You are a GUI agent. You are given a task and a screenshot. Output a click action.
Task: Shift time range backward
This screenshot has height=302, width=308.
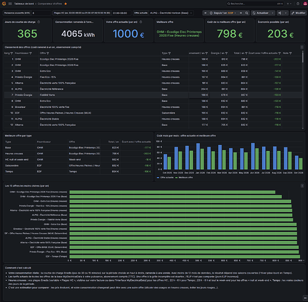(x=205, y=13)
